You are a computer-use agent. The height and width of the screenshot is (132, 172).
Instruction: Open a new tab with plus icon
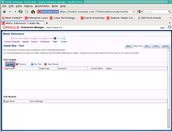[47, 23]
